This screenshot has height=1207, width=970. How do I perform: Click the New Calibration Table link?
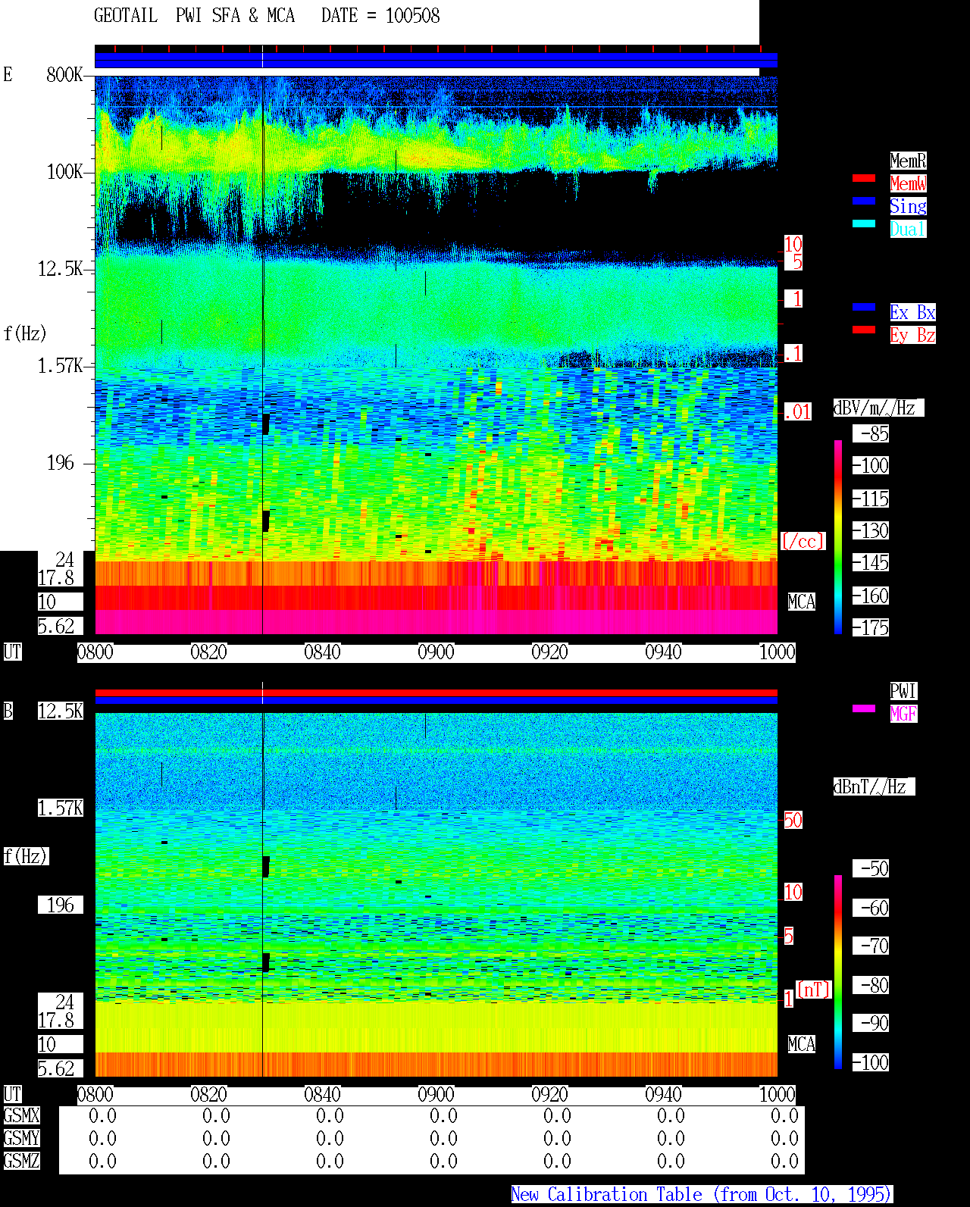[x=702, y=1195]
